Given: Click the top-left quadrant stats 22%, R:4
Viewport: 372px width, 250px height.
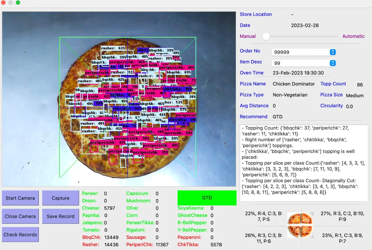Looking at the screenshot, I should [x=264, y=216].
